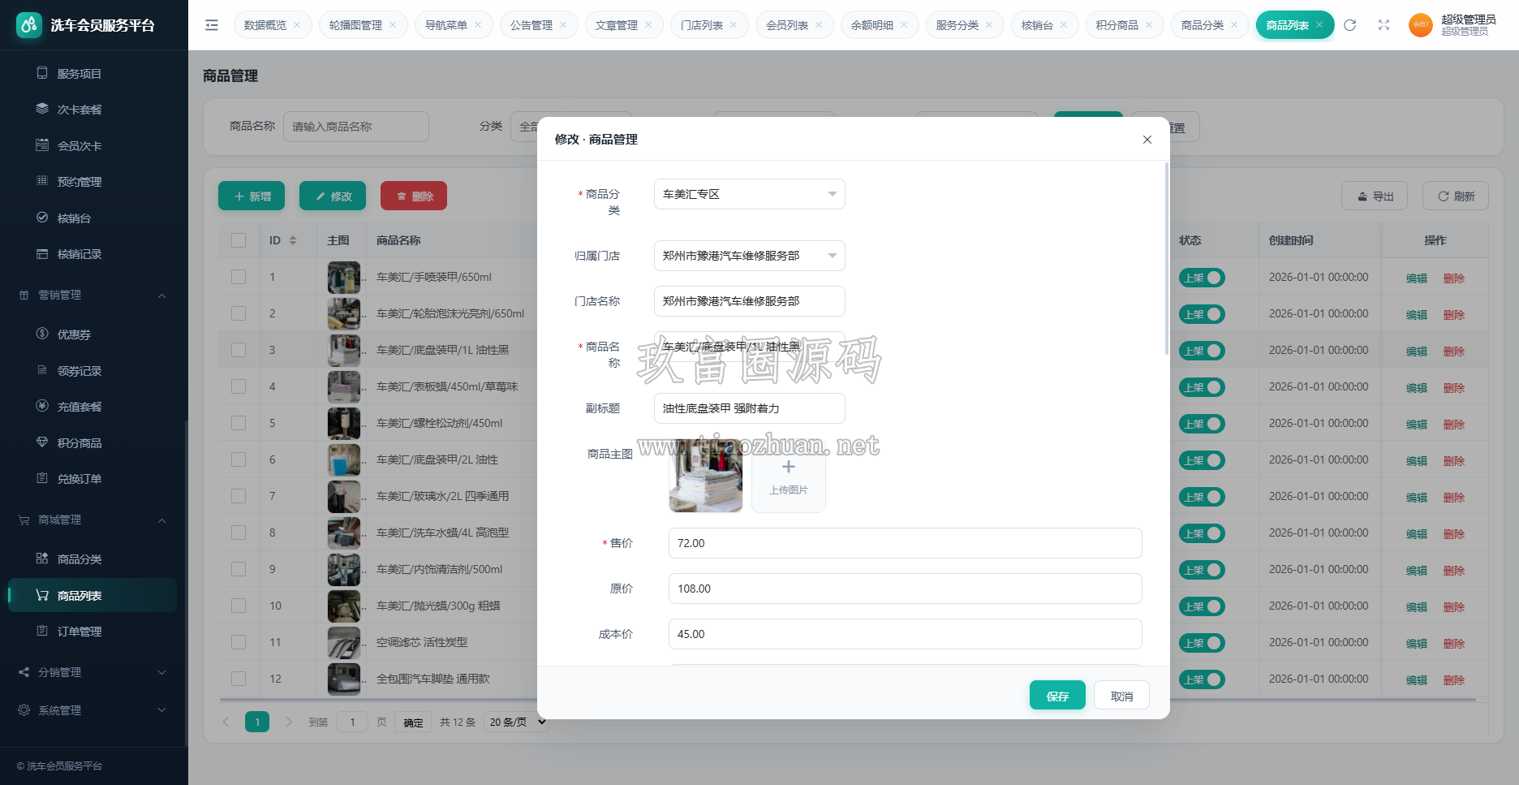The width and height of the screenshot is (1519, 785).
Task: Check the row checkbox for product ID 5
Action: pos(239,423)
